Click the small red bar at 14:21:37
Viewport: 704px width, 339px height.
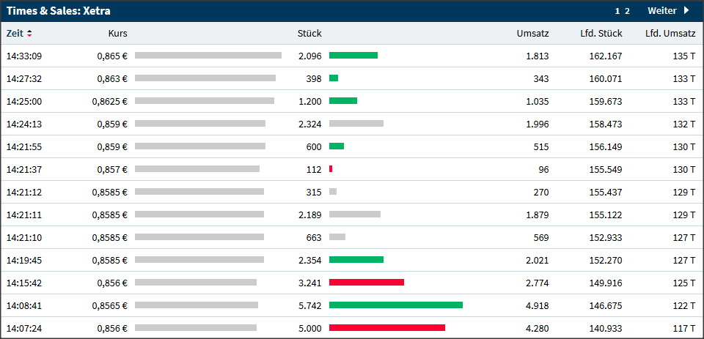pyautogui.click(x=331, y=169)
